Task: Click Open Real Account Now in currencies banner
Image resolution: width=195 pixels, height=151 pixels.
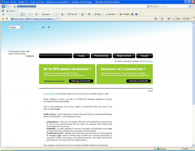Action: click(x=138, y=81)
